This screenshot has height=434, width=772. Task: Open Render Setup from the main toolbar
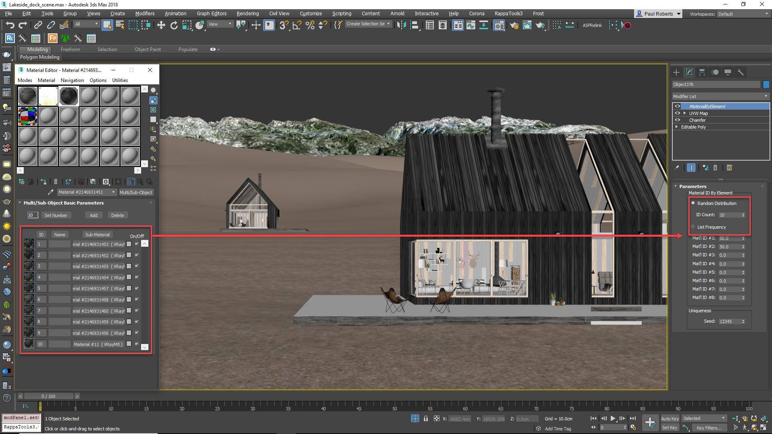[x=514, y=25]
